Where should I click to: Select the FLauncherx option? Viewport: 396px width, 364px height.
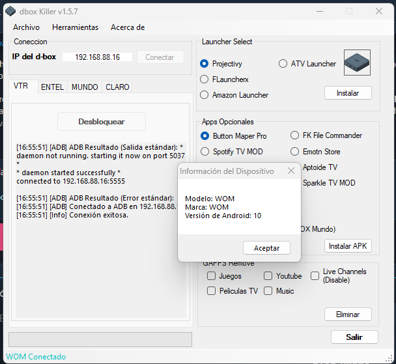point(224,79)
